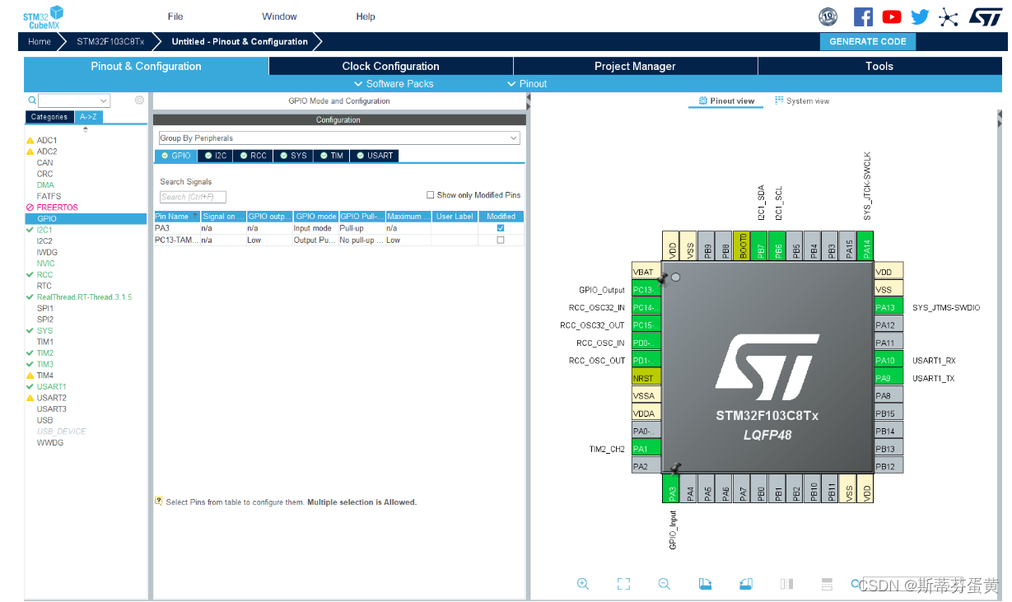Click the peripheral search magnifier icon
The image size is (1012, 602).
pos(32,100)
